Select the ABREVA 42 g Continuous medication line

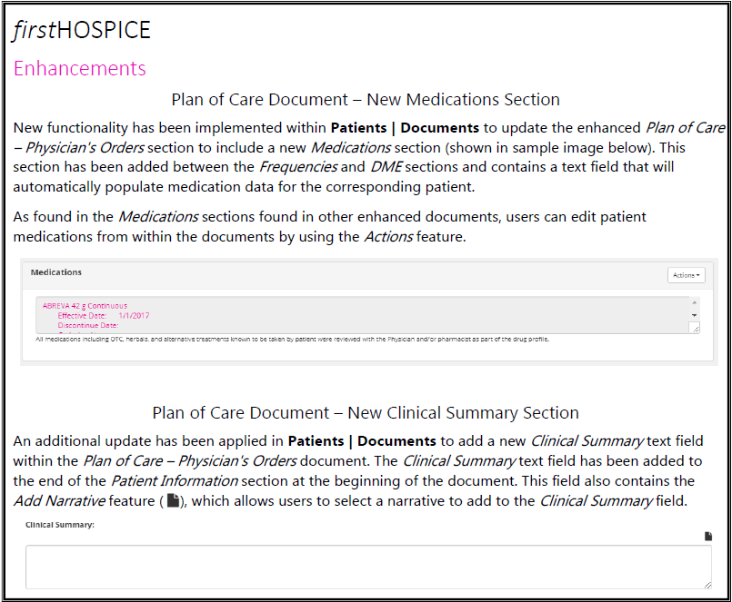tap(85, 306)
